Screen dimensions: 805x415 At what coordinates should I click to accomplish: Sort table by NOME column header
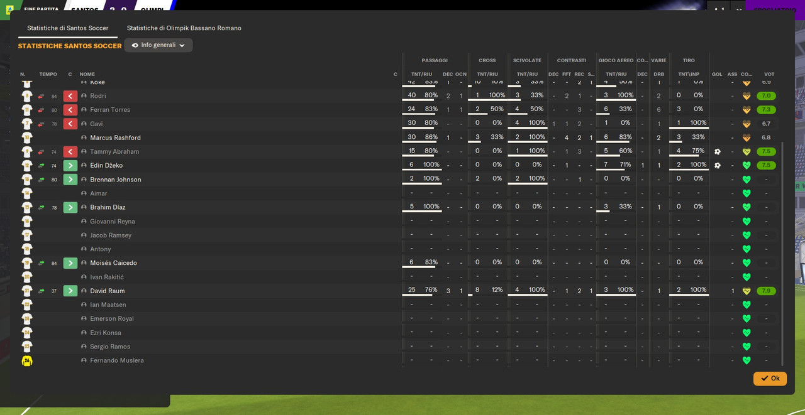[x=87, y=74]
